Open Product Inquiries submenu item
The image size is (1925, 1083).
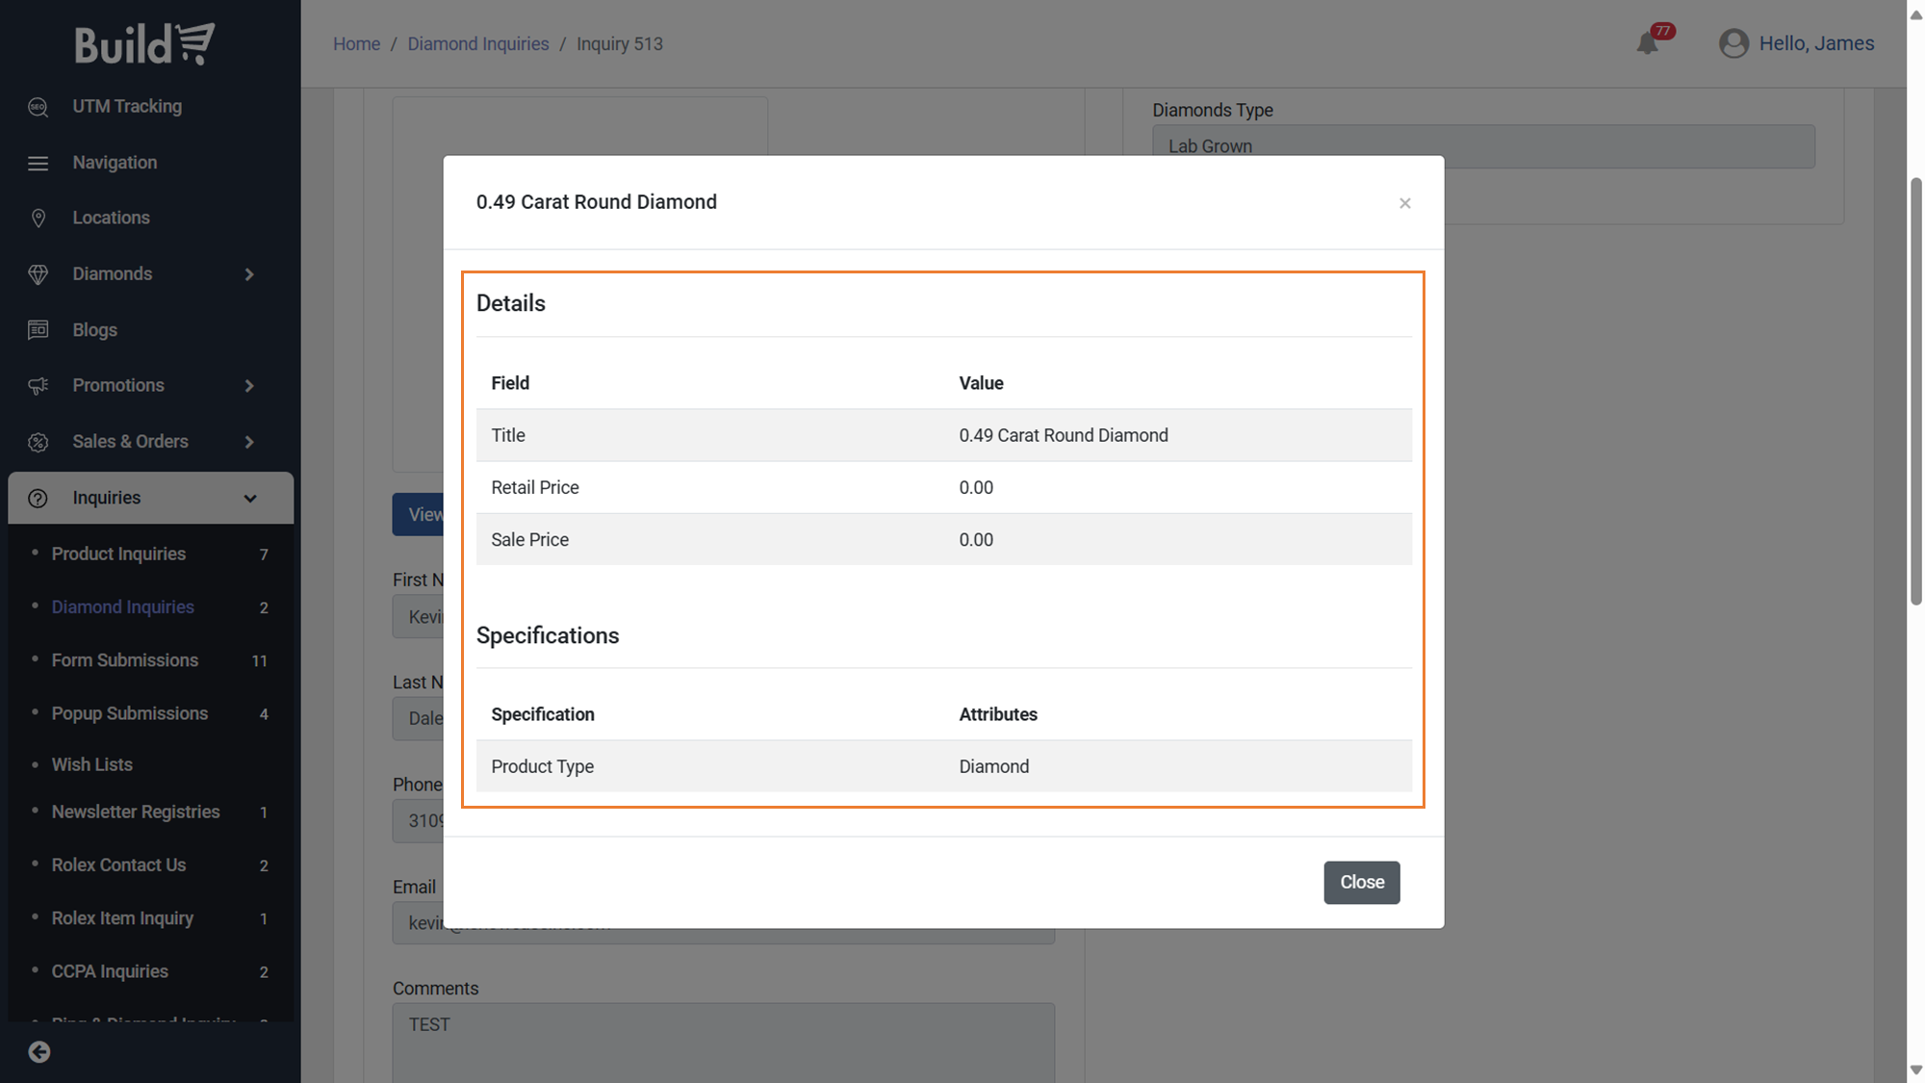pyautogui.click(x=118, y=554)
